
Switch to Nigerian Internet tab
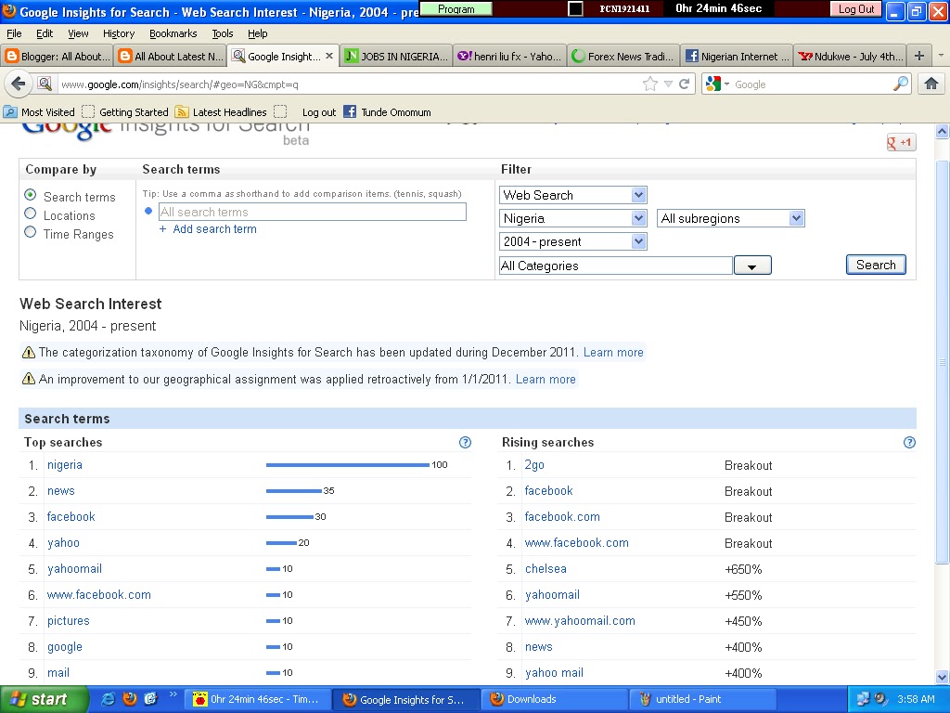pos(737,56)
